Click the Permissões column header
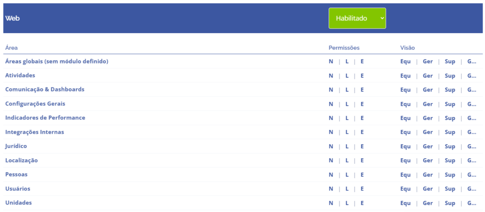Viewport: 485px width, 212px height. pyautogui.click(x=344, y=48)
